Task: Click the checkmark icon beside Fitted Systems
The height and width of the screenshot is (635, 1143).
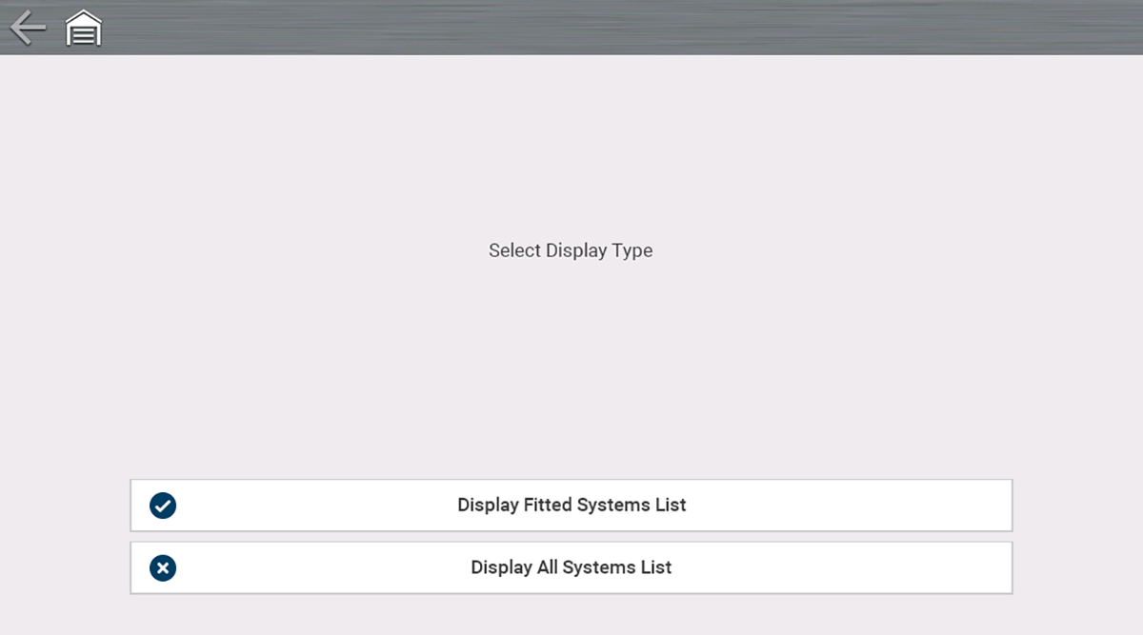Action: click(x=163, y=506)
